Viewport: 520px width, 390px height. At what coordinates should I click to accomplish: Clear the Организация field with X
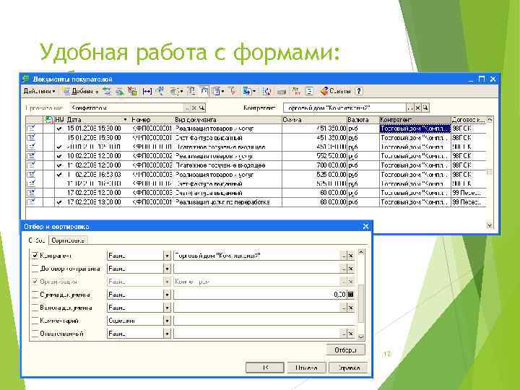[194, 108]
